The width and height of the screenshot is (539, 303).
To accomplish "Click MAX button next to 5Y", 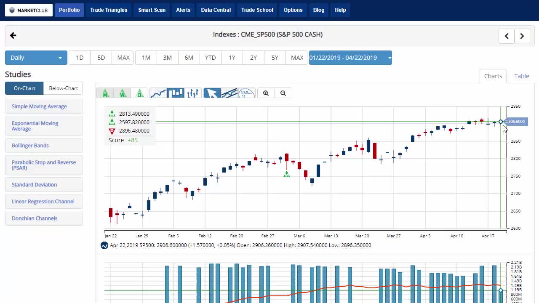I will click(x=297, y=58).
